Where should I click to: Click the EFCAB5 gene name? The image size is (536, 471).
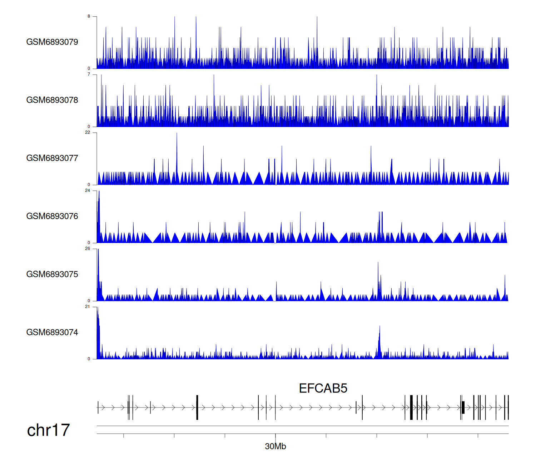[323, 388]
